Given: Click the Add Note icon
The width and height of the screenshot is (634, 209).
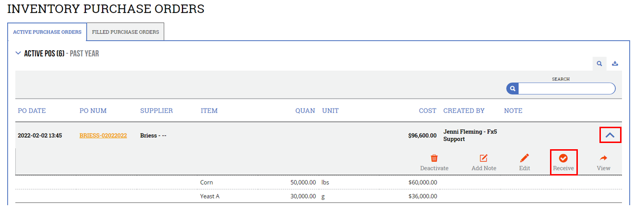Looking at the screenshot, I should (x=484, y=158).
